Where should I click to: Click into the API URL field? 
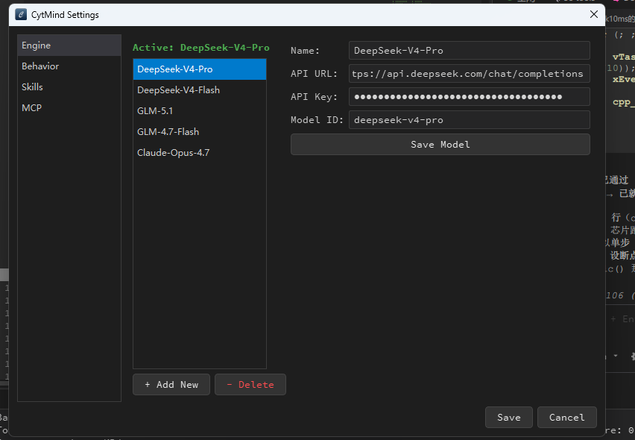point(470,74)
